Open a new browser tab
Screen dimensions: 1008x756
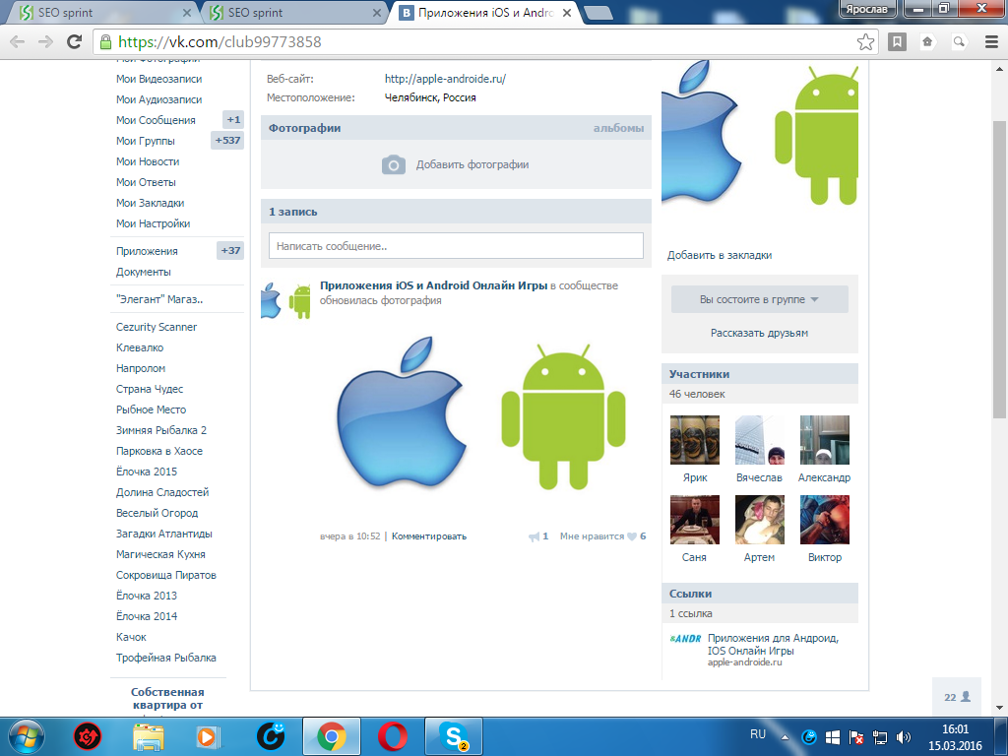pyautogui.click(x=598, y=12)
